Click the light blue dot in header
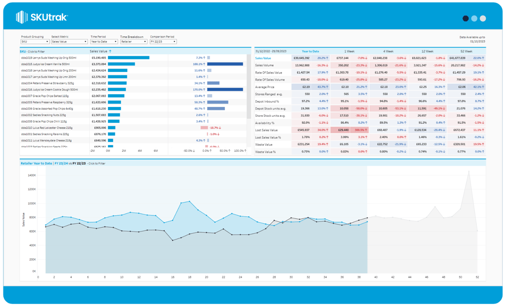509x308 pixels. (x=474, y=18)
